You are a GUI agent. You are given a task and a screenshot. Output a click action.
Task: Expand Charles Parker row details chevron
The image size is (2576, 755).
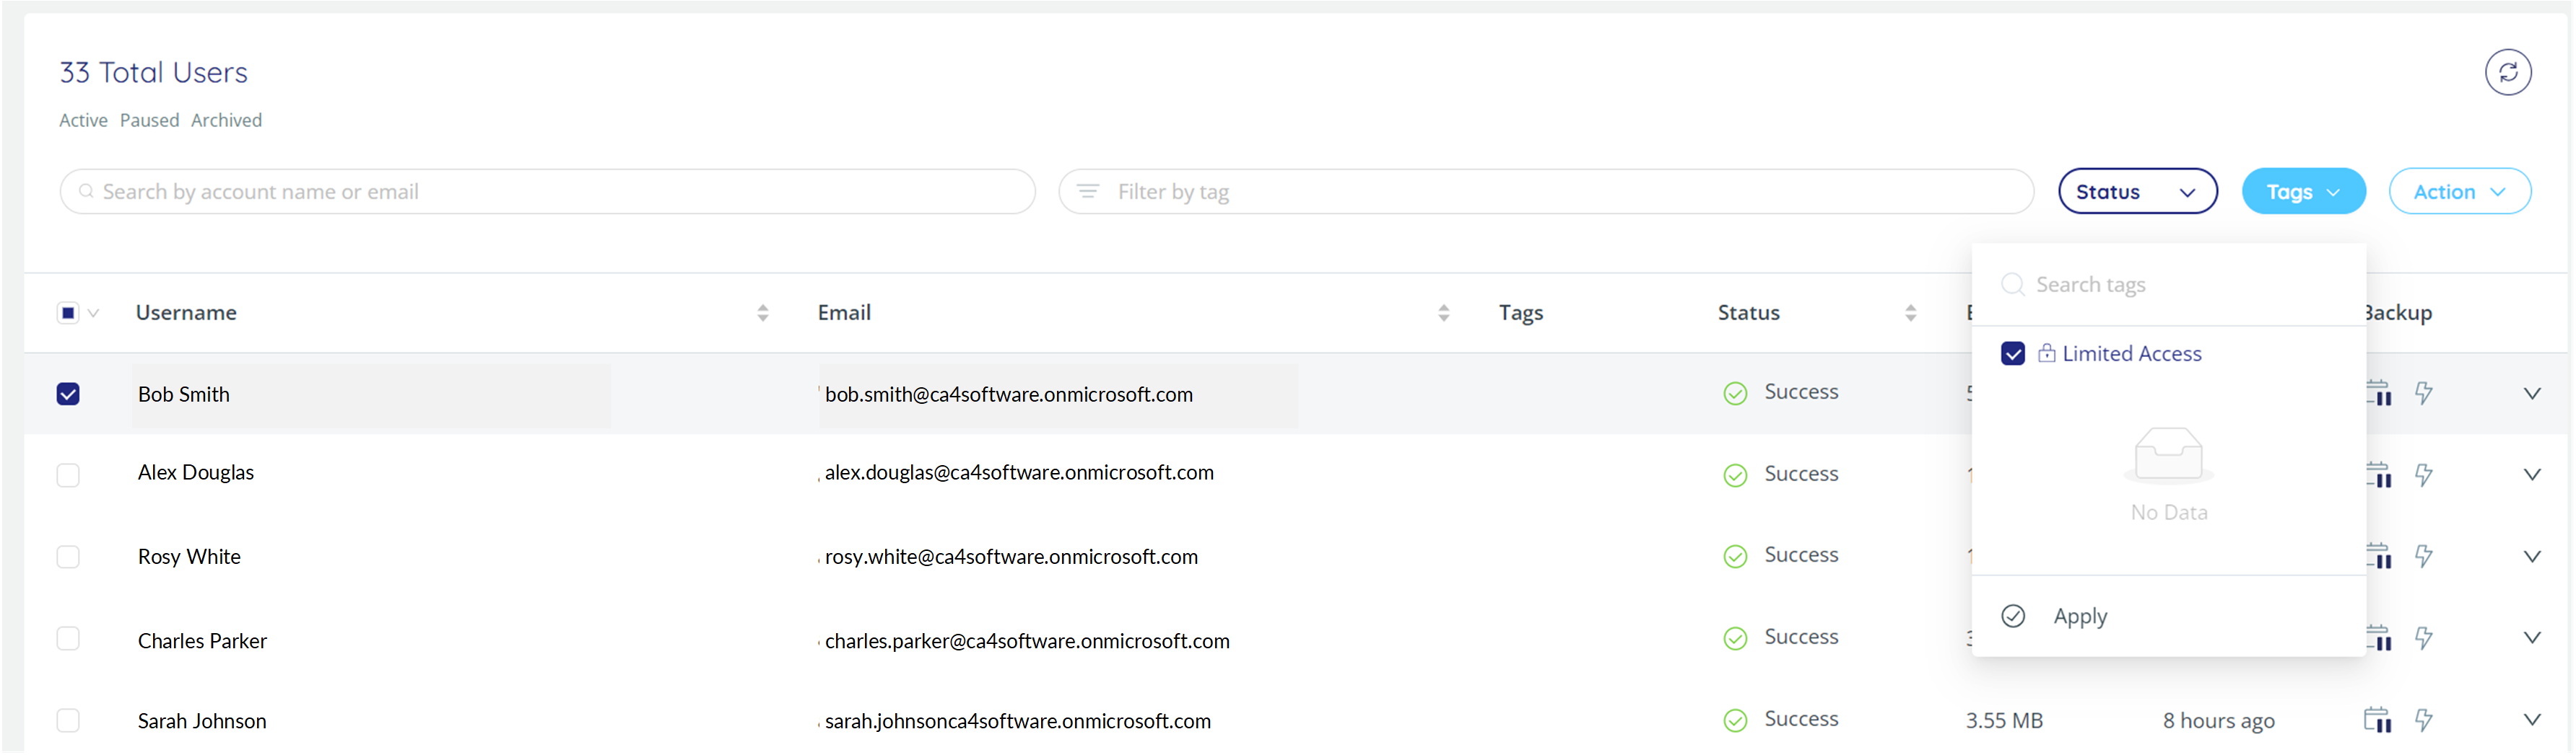pyautogui.click(x=2531, y=637)
